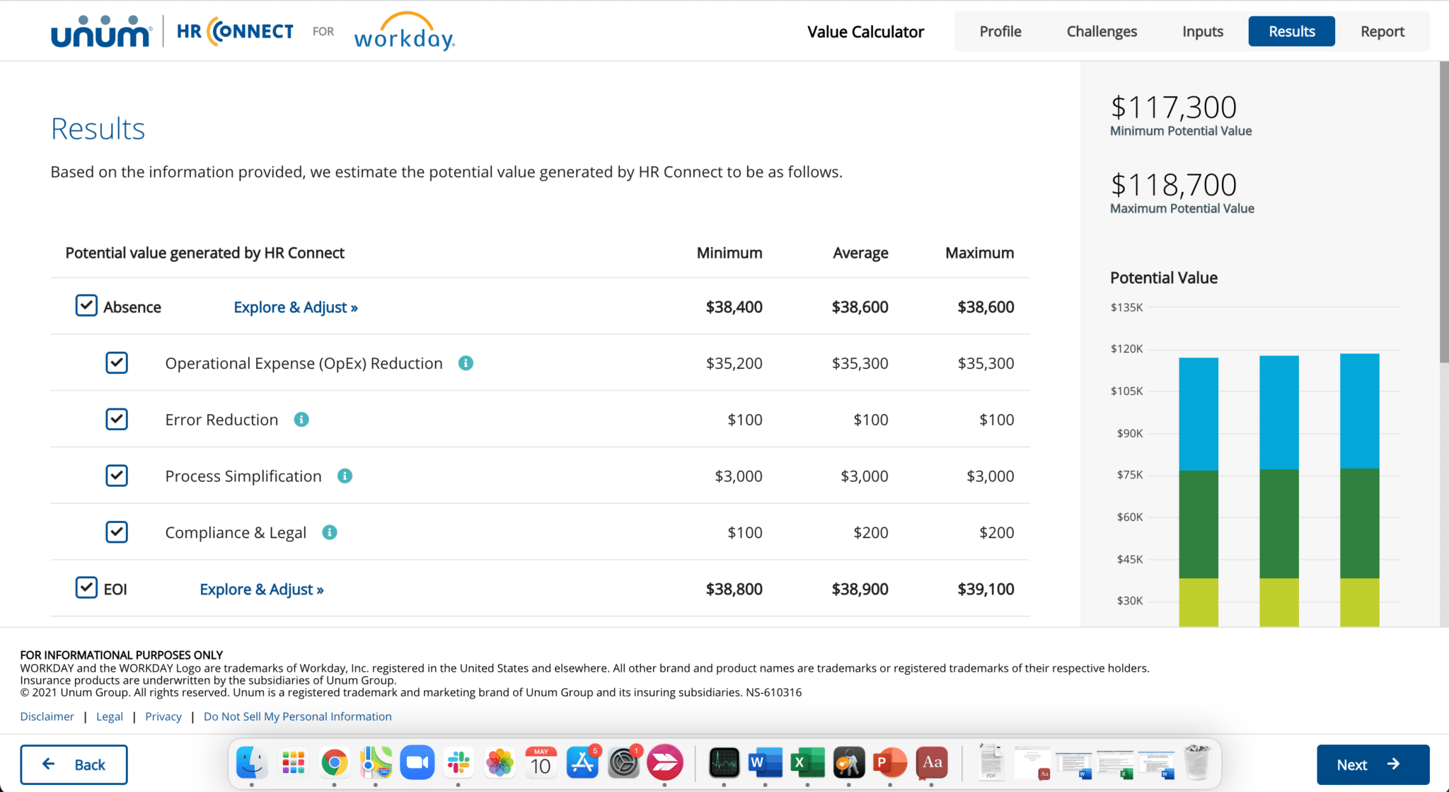The width and height of the screenshot is (1449, 792).
Task: Toggle the Compliance & Legal checkbox
Action: point(117,532)
